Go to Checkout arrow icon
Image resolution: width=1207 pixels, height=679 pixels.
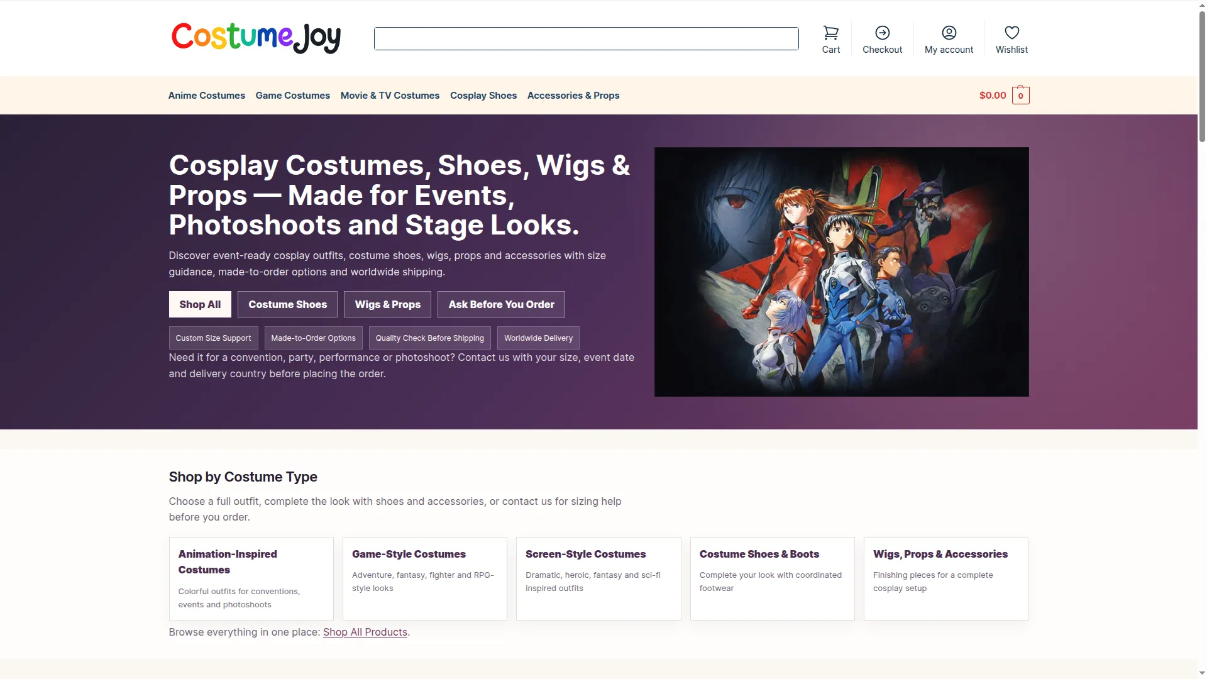[882, 33]
